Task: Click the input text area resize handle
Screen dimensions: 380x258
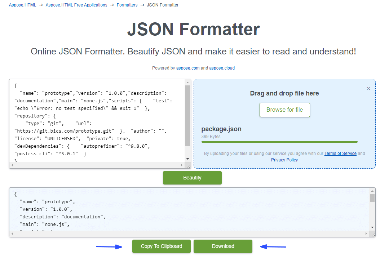Action: point(188,166)
